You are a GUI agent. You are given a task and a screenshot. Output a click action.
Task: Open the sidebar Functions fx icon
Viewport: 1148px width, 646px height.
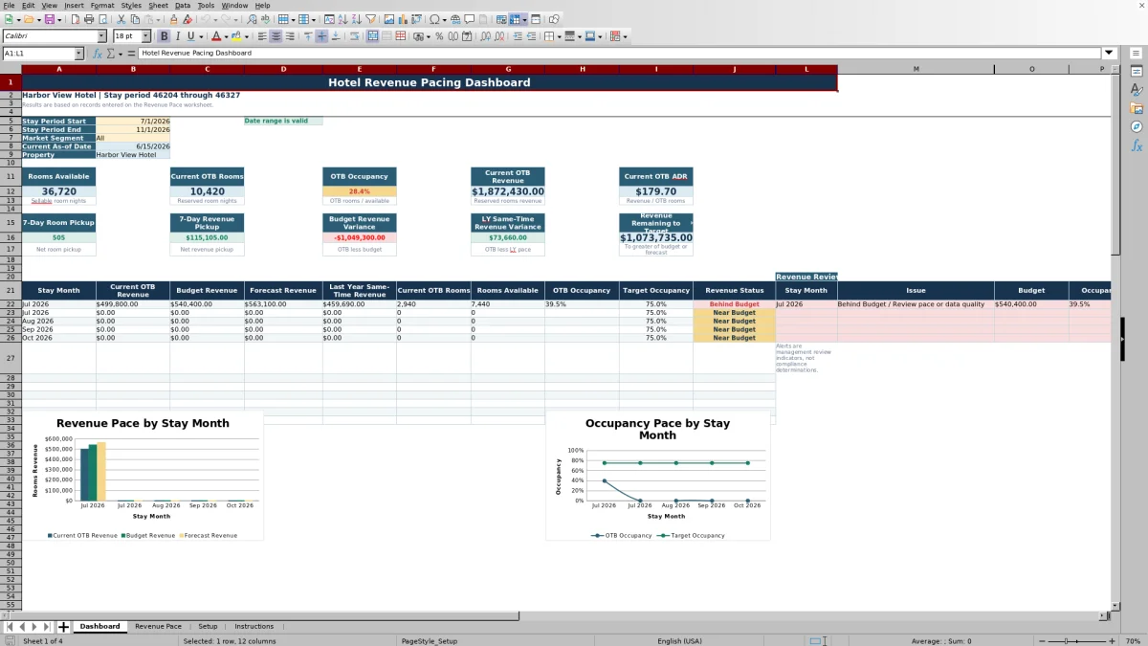click(x=1137, y=145)
